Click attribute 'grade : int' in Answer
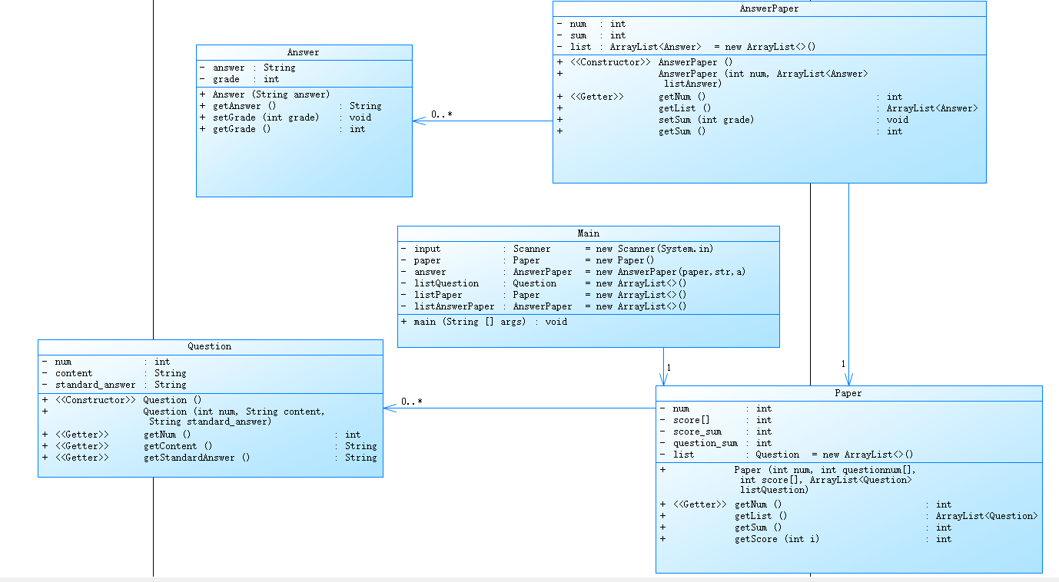Image resolution: width=1059 pixels, height=582 pixels. (x=240, y=79)
